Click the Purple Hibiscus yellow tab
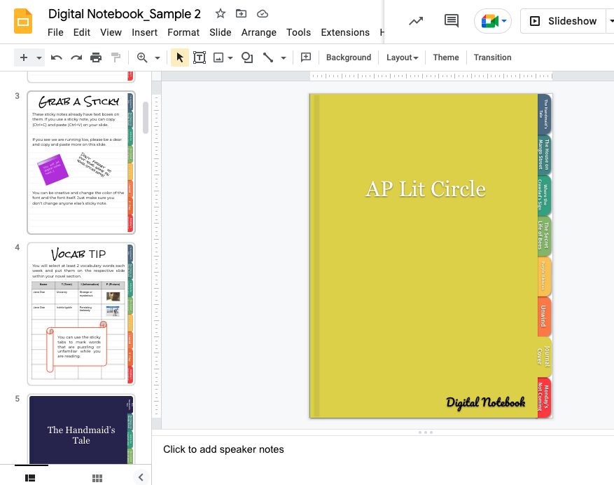Image resolution: width=614 pixels, height=485 pixels. [544, 276]
